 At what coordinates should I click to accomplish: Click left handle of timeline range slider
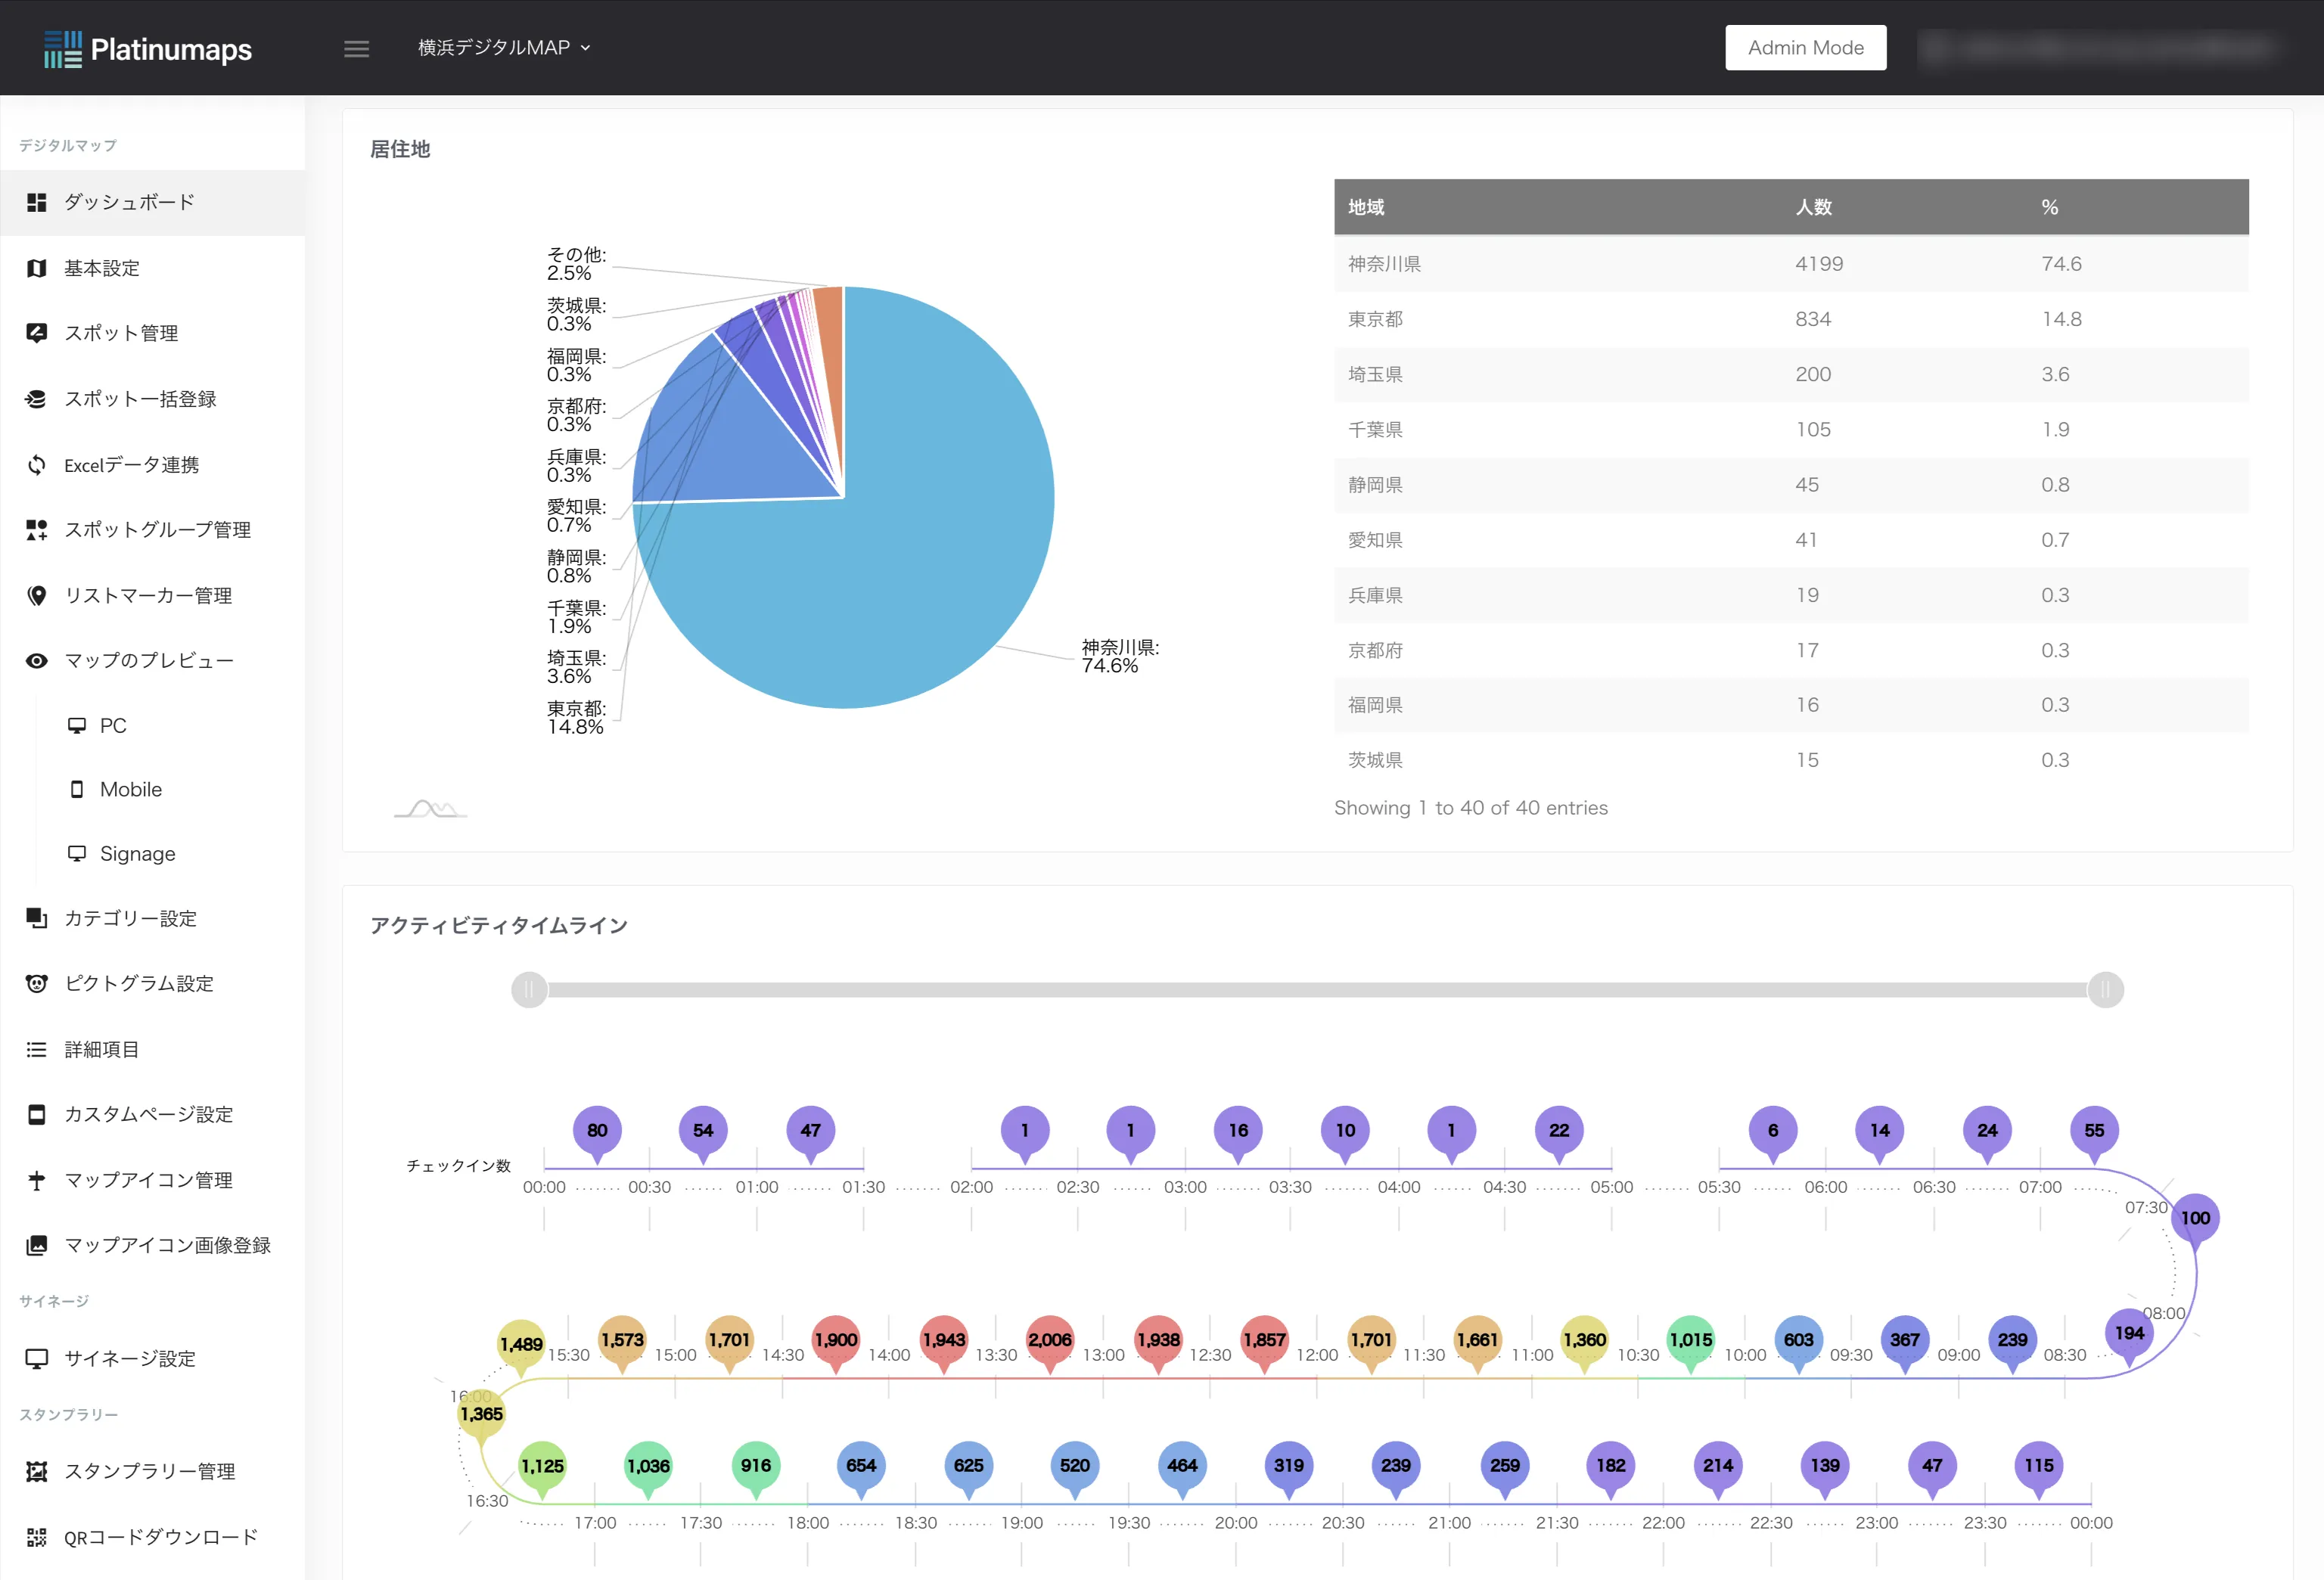(x=529, y=990)
